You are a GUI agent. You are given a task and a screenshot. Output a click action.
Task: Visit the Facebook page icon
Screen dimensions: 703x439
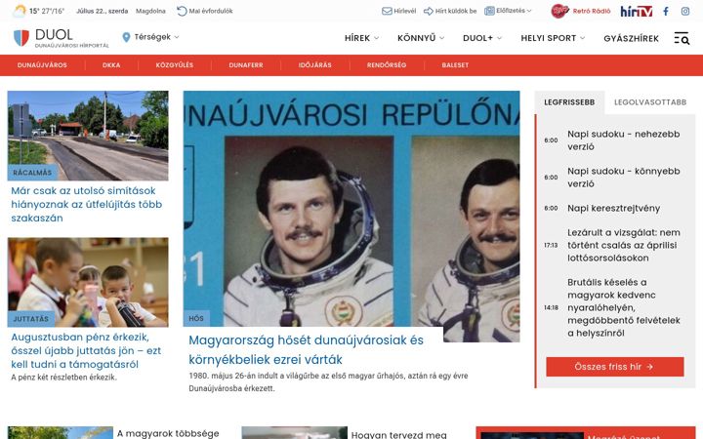[x=666, y=11]
